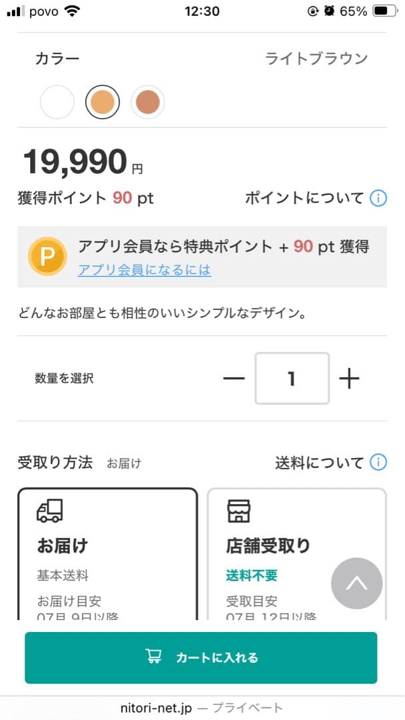
Task: Tap the scroll-to-top circular arrow button
Action: (356, 583)
